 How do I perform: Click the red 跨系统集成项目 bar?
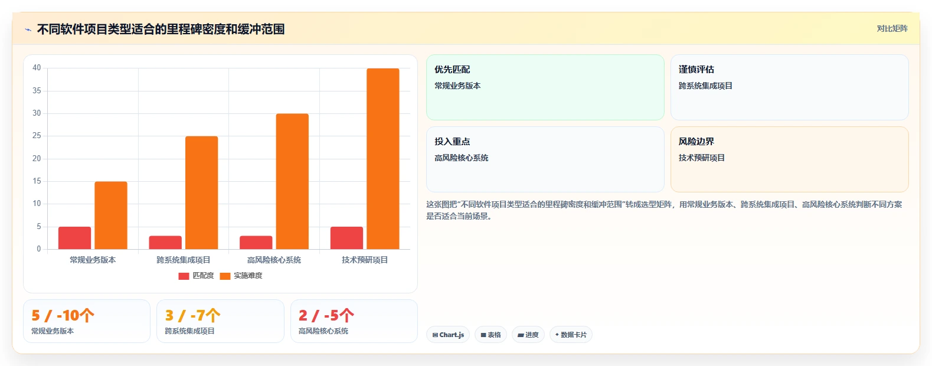click(x=165, y=243)
